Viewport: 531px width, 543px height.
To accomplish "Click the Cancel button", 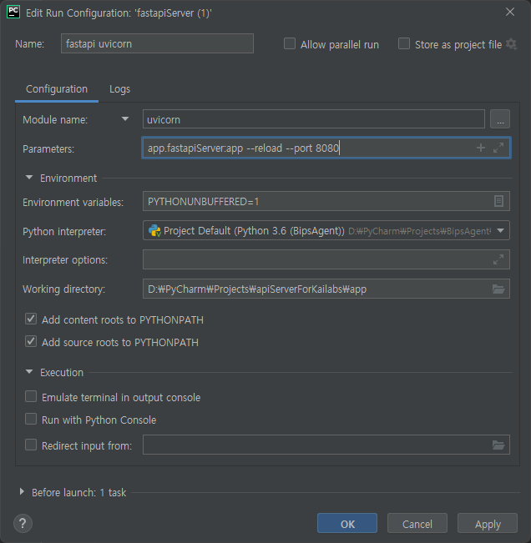I will 417,523.
